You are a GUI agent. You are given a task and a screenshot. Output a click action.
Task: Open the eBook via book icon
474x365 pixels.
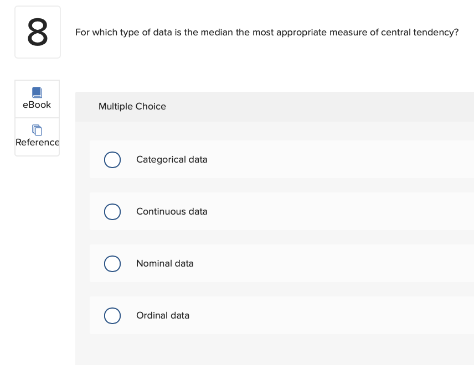(x=37, y=92)
